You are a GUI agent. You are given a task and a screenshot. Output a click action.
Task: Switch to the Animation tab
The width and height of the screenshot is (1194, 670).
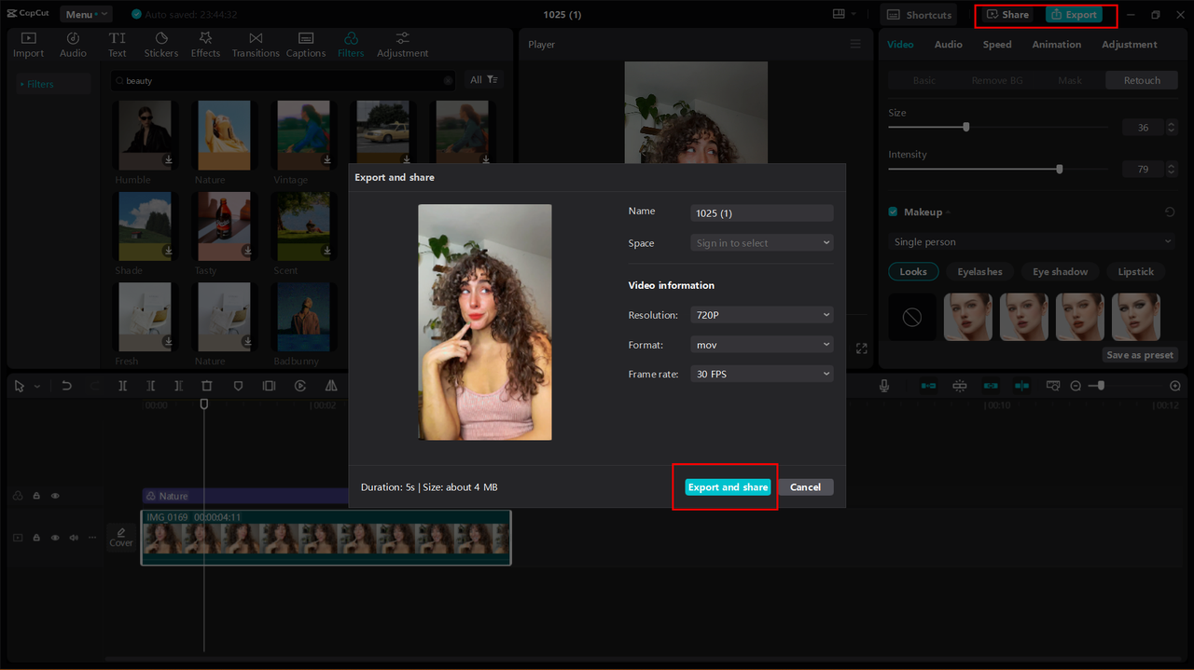pyautogui.click(x=1056, y=45)
